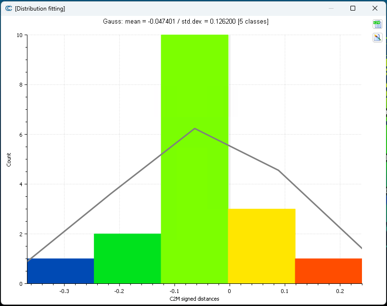This screenshot has height=306, width=387.
Task: Close the Distribution fitting window
Action: click(374, 8)
